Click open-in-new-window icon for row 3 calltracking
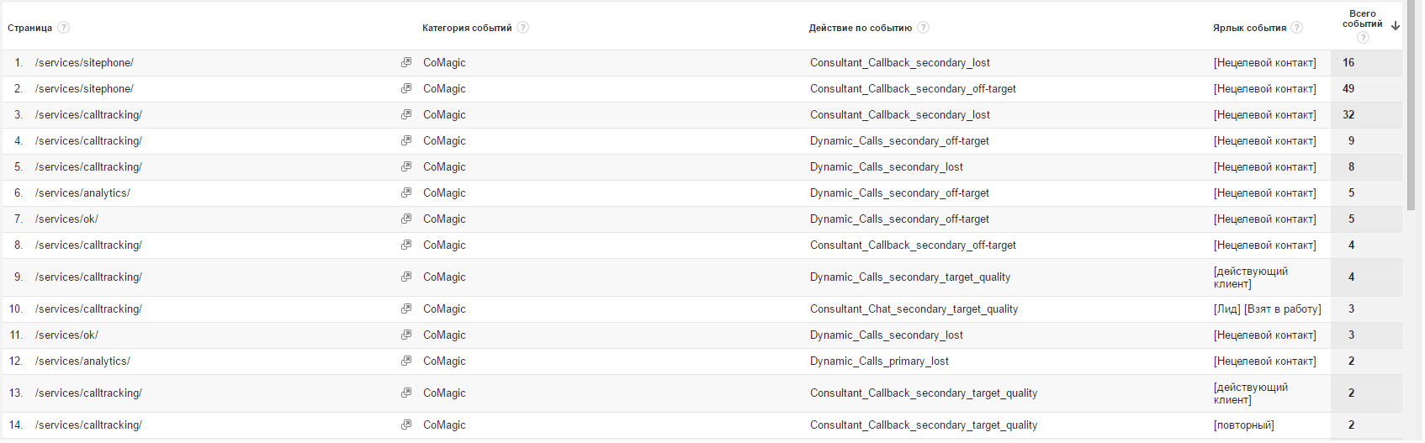The height and width of the screenshot is (443, 1425). [406, 115]
